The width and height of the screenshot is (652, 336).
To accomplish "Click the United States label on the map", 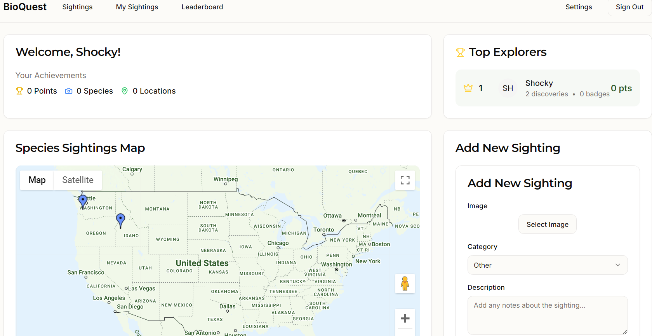I will click(202, 263).
